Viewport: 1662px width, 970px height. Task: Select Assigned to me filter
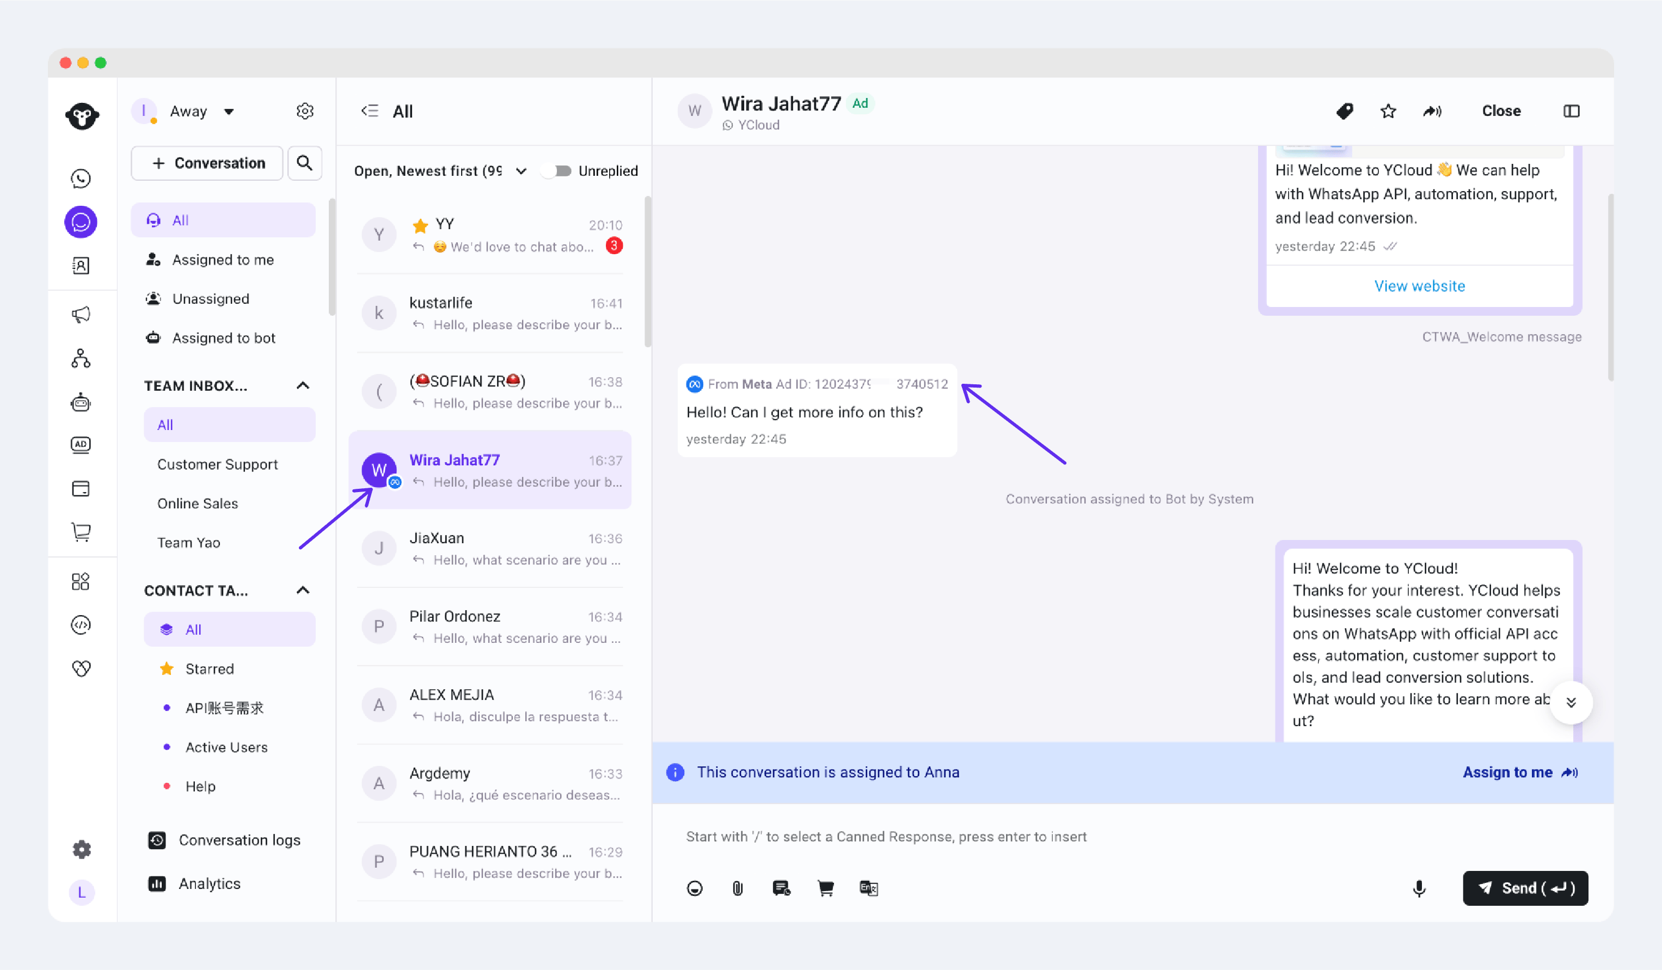pos(224,259)
